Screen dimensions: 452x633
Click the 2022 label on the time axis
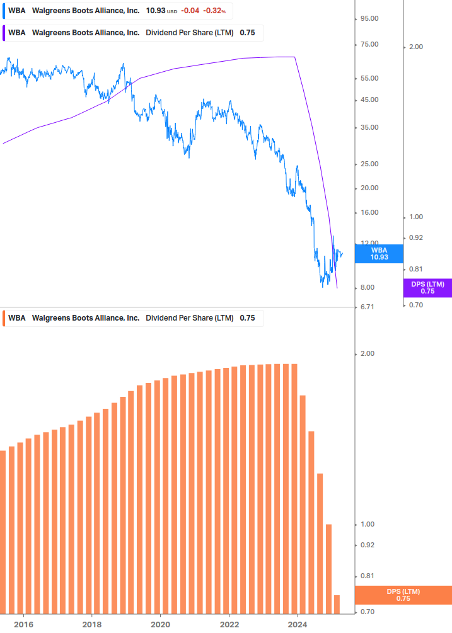coord(229,625)
